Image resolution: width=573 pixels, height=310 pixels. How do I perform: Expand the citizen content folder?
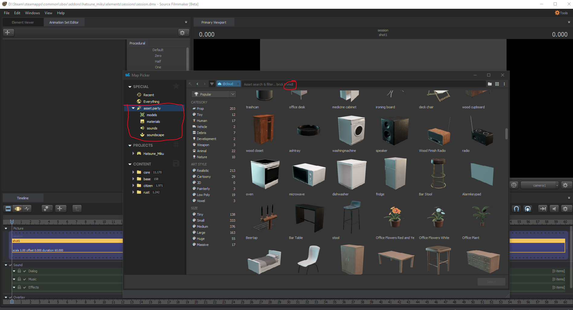tap(134, 185)
